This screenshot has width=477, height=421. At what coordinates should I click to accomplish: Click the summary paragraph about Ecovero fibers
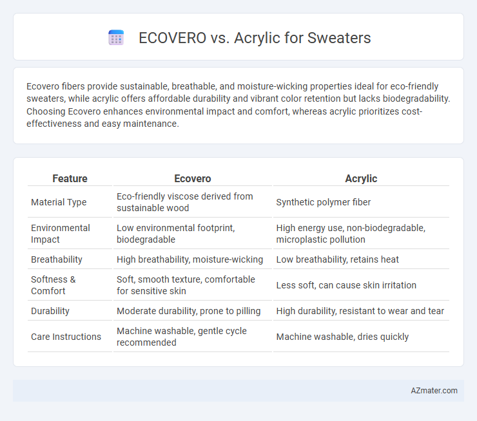click(x=238, y=105)
